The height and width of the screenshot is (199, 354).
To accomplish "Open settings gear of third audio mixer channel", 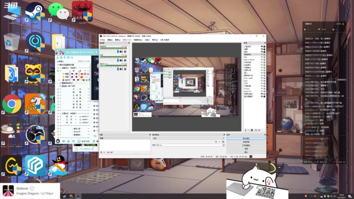I will tap(125, 69).
